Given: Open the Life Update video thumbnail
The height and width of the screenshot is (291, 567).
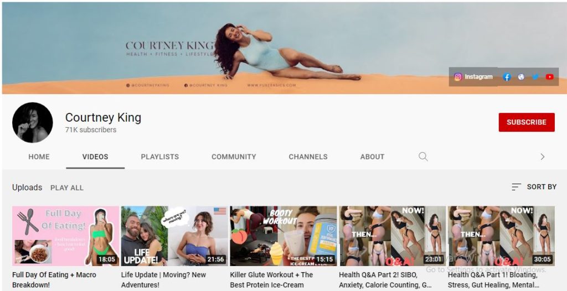Looking at the screenshot, I should coord(174,236).
